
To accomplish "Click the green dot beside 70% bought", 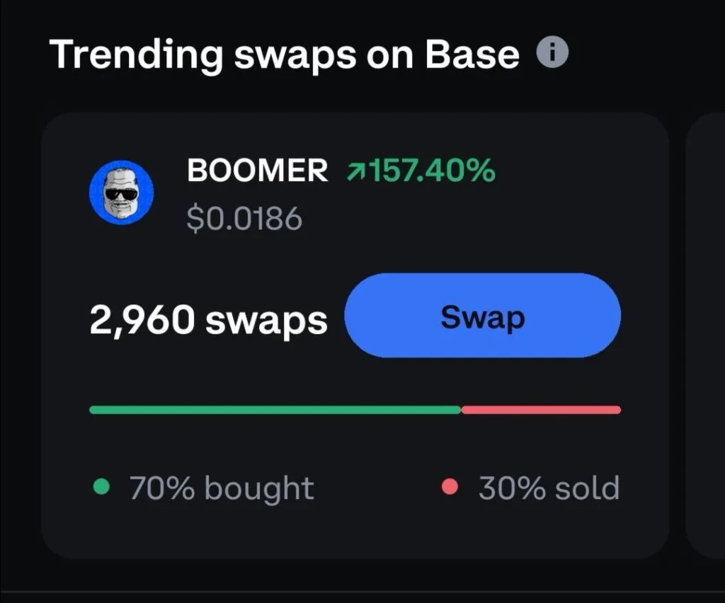I will (102, 488).
